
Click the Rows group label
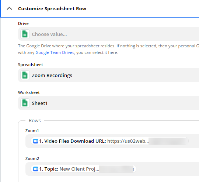point(35,121)
